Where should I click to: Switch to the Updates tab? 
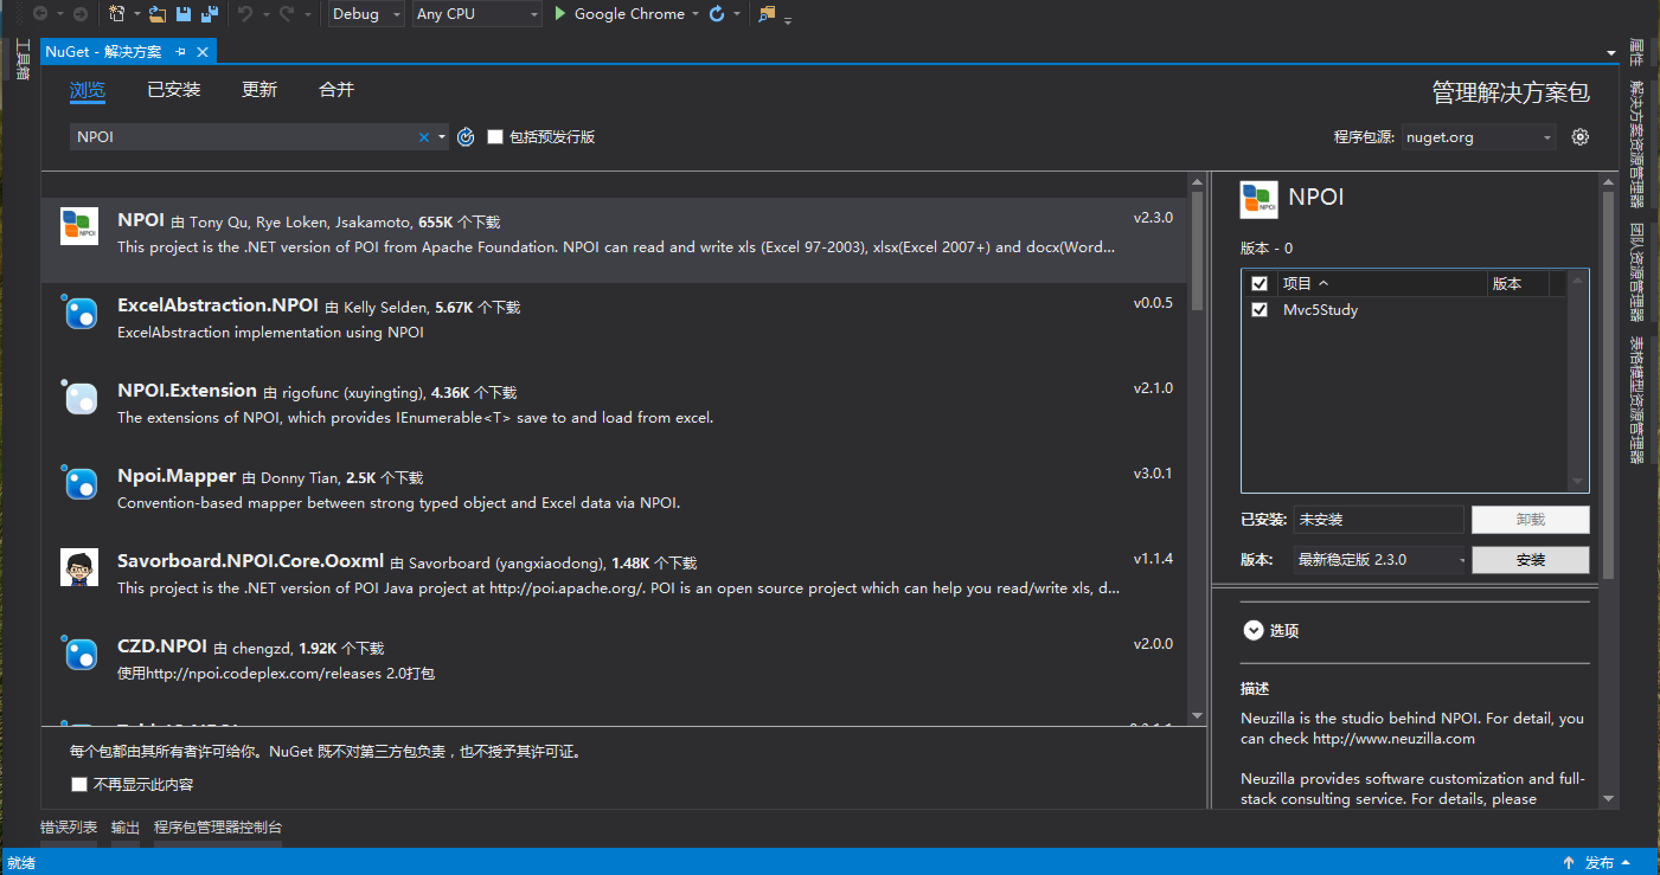coord(259,89)
